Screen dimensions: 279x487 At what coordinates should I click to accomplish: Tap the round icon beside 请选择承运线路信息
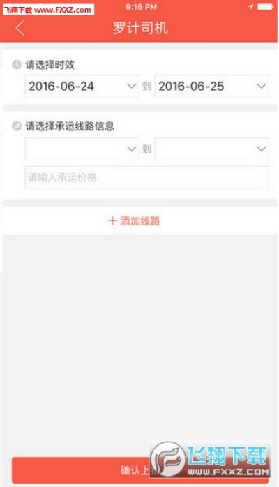pyautogui.click(x=17, y=126)
